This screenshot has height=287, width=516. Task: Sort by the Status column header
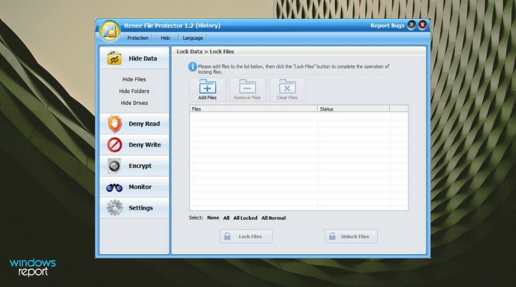353,108
